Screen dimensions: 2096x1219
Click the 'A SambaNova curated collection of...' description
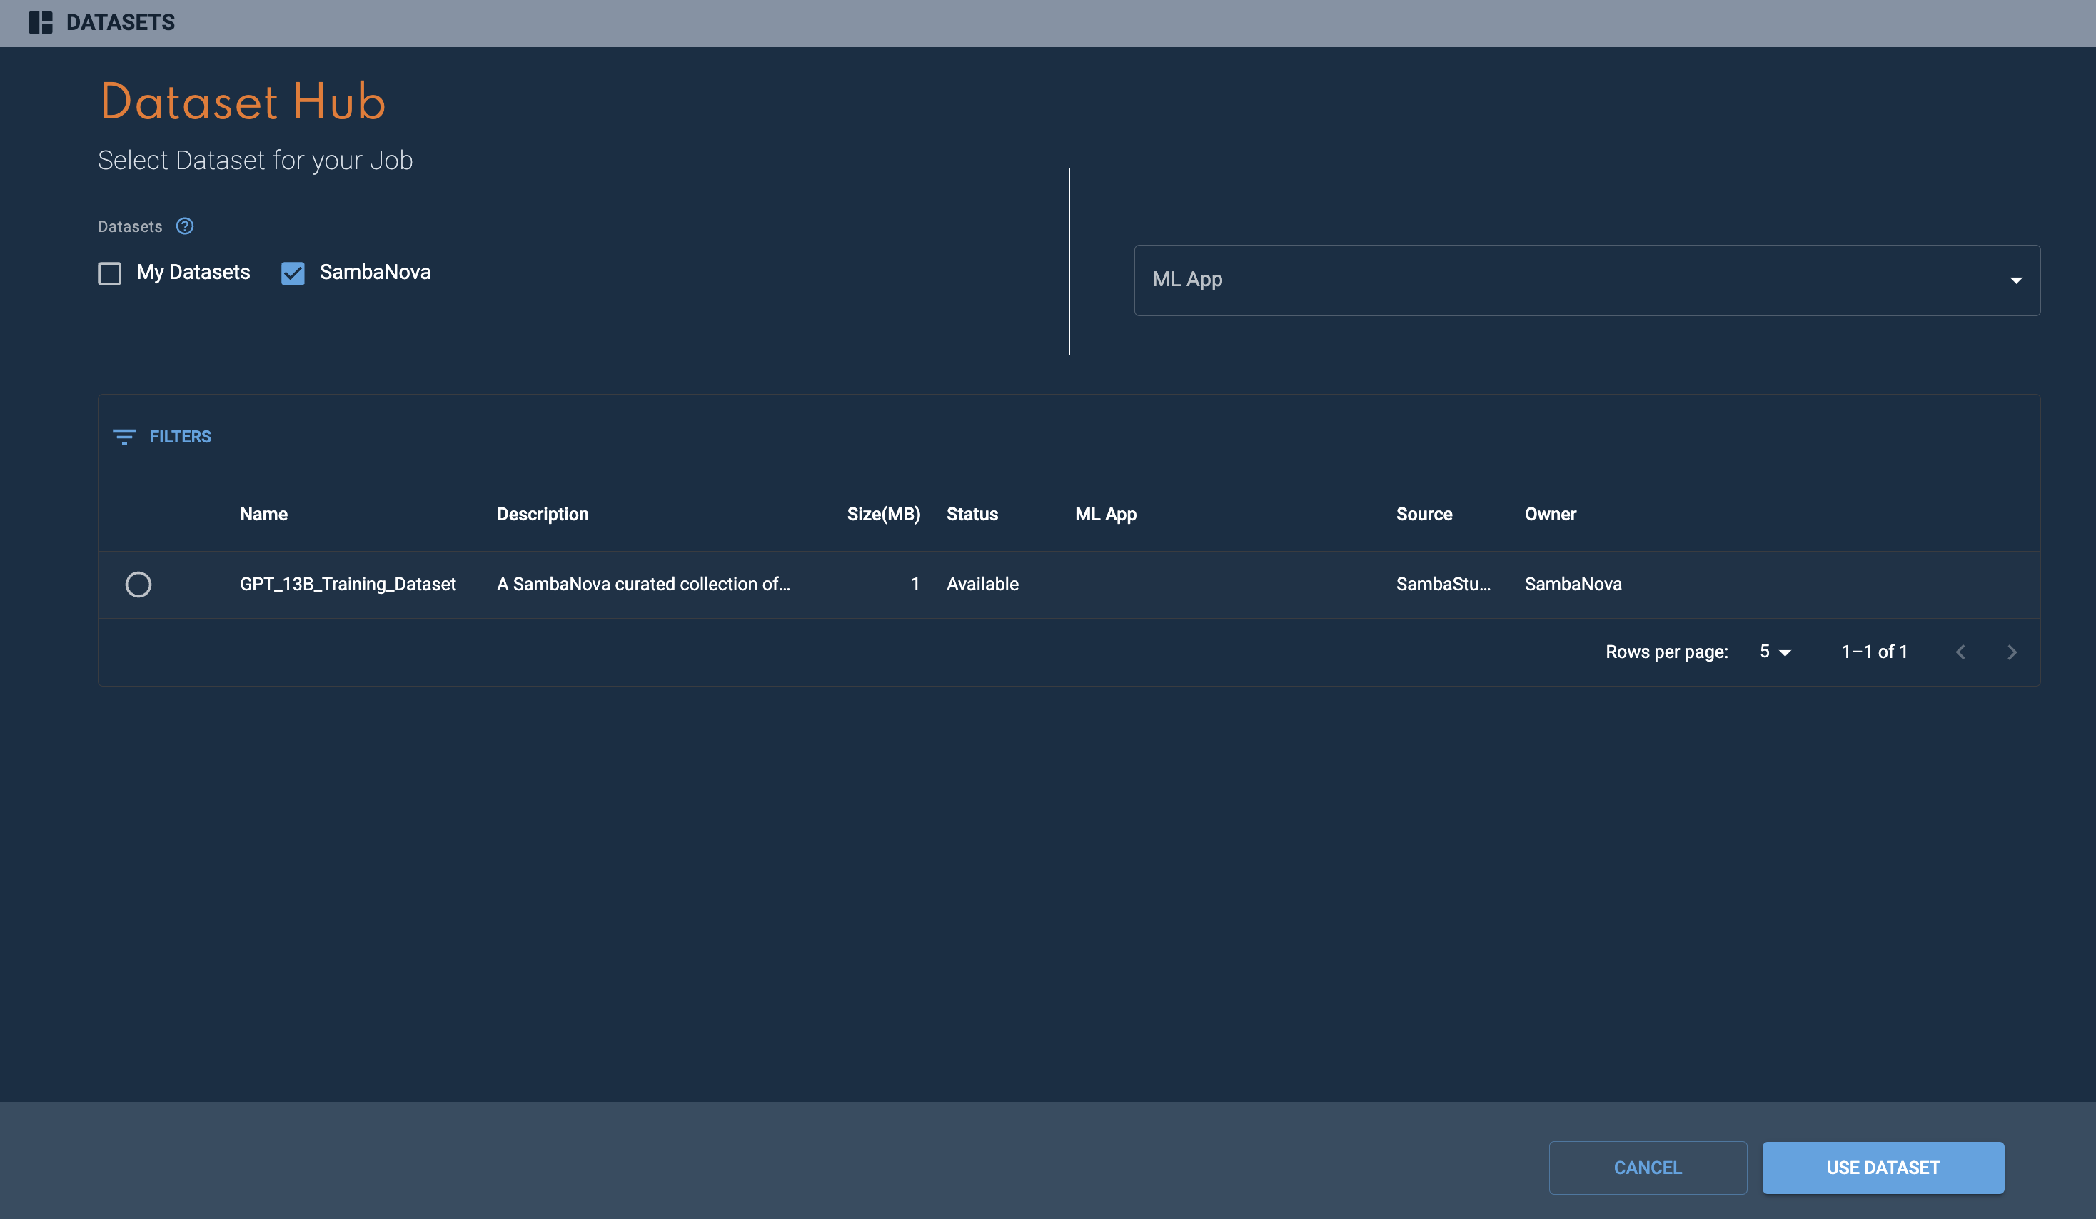(643, 584)
